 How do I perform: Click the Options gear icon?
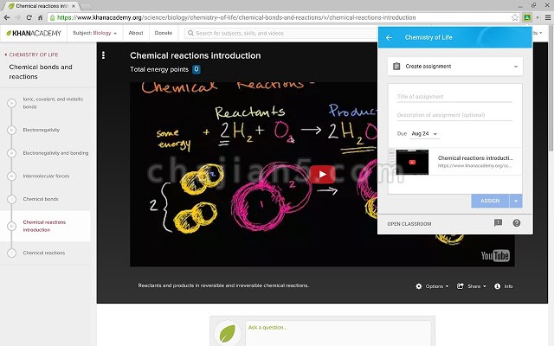click(419, 286)
